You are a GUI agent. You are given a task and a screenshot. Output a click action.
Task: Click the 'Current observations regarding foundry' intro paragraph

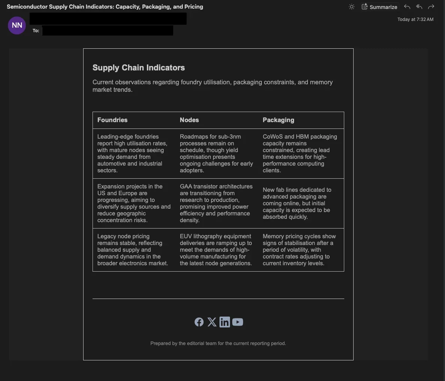(212, 86)
